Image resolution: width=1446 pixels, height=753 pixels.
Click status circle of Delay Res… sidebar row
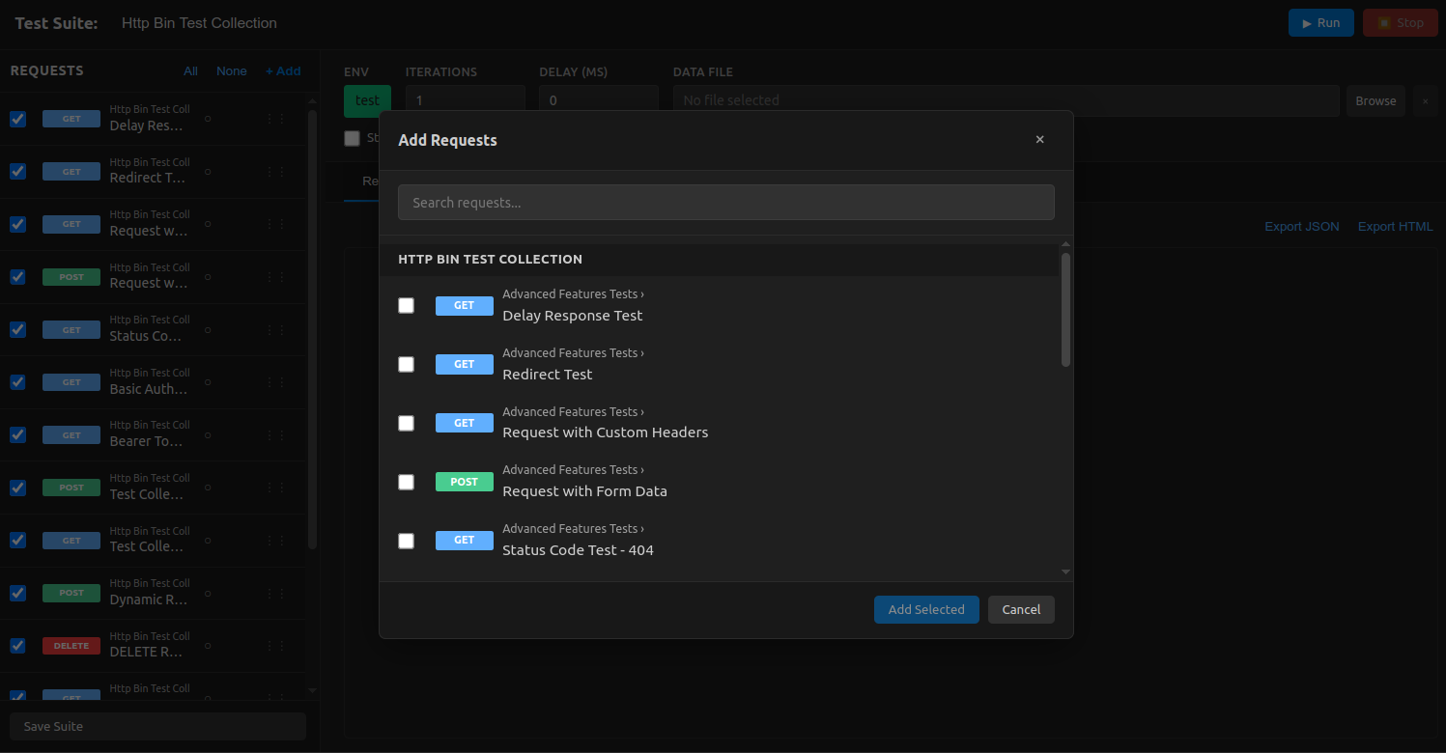coord(208,119)
